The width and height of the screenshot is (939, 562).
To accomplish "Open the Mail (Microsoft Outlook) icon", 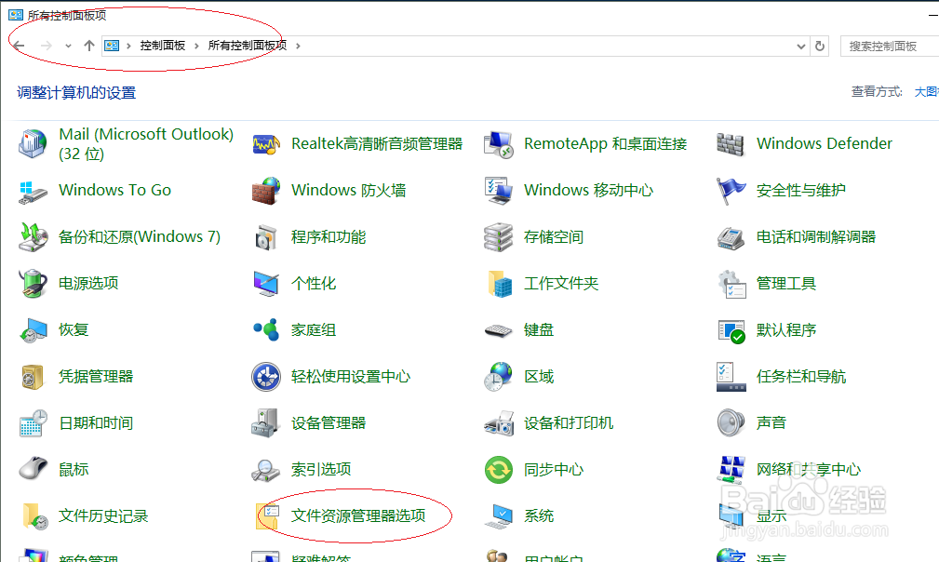I will click(x=33, y=143).
